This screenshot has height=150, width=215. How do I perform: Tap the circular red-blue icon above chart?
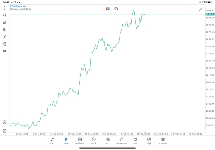[x=116, y=9]
